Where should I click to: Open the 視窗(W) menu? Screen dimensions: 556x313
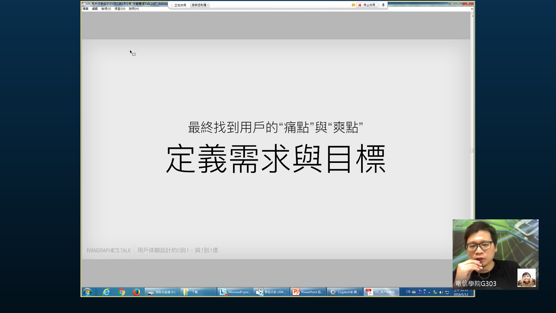[x=120, y=9]
